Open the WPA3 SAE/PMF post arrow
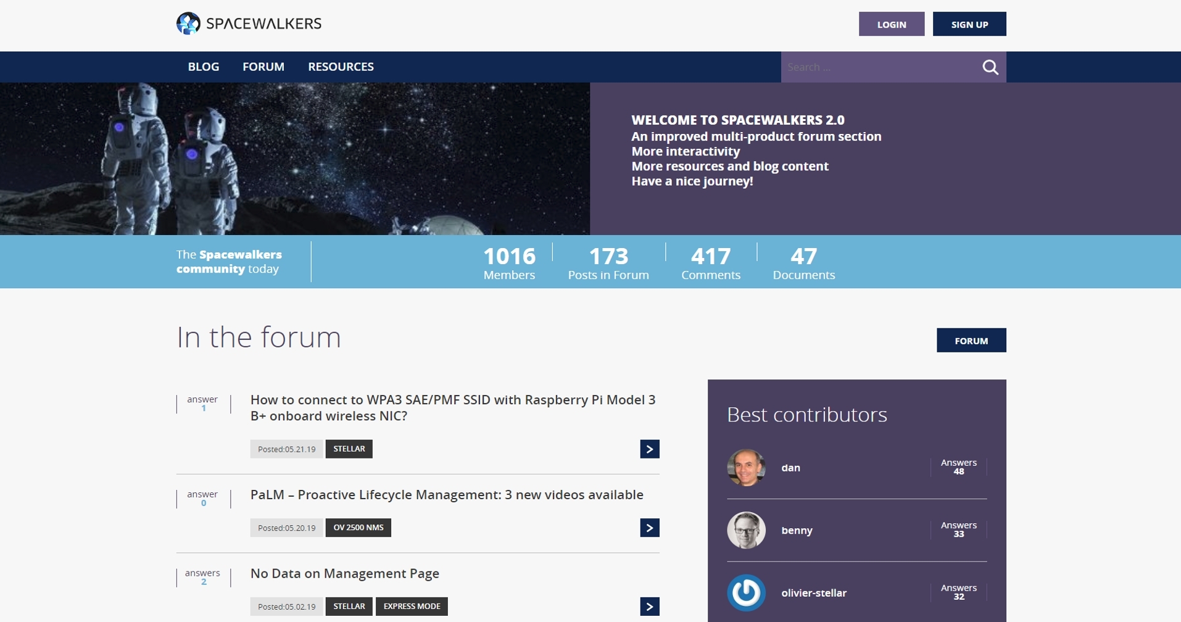The height and width of the screenshot is (622, 1181). pyautogui.click(x=649, y=449)
